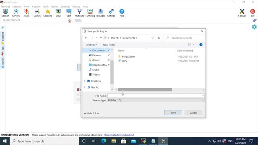Collapse with Hide Folders
The image size is (258, 145).
coord(92,113)
